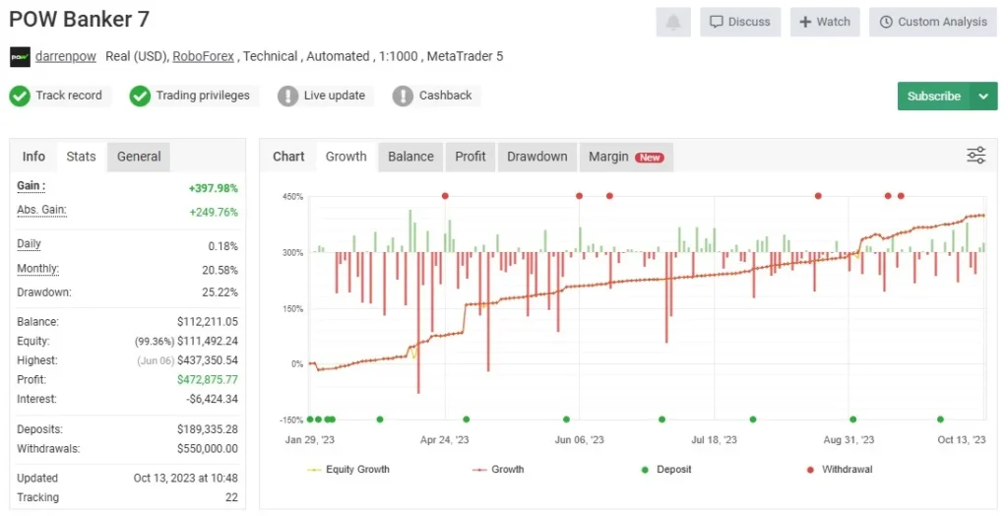This screenshot has height=516, width=1008.
Task: Toggle the Growth legend series
Action: (x=498, y=470)
